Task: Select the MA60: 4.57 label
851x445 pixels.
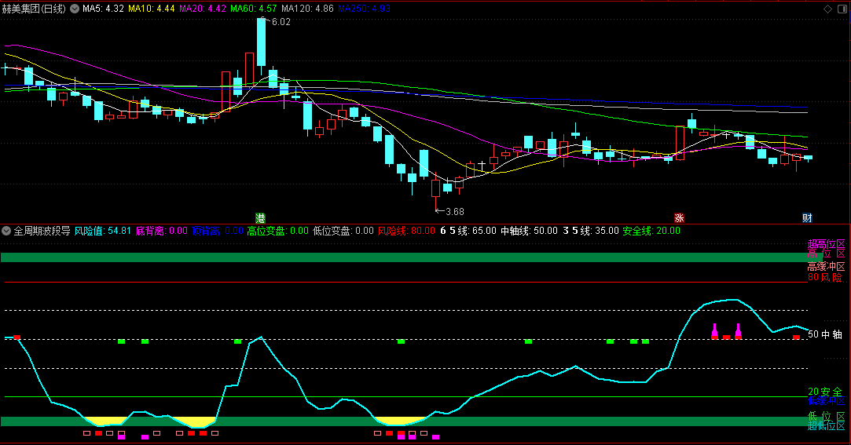Action: click(254, 9)
